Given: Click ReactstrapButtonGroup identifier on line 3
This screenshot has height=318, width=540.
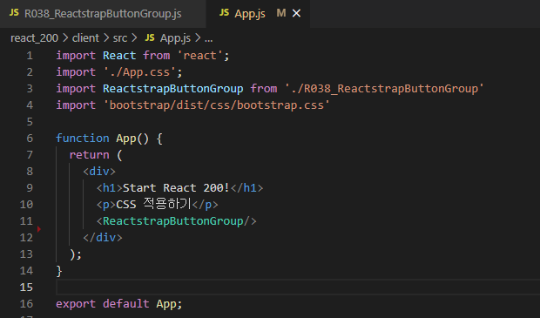Looking at the screenshot, I should (x=172, y=89).
